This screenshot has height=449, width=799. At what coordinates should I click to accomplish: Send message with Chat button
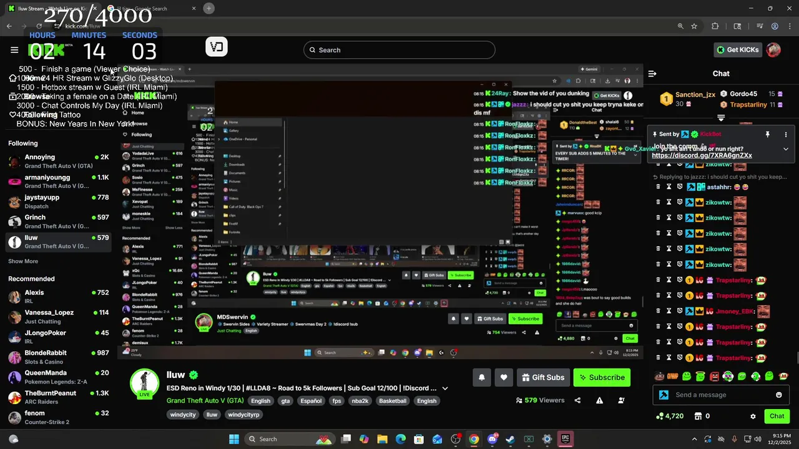pos(777,416)
